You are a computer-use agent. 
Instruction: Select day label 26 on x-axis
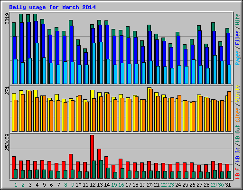click(192, 185)
